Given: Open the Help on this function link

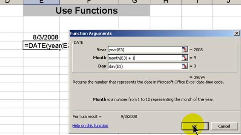Looking at the screenshot, I should [90, 126].
